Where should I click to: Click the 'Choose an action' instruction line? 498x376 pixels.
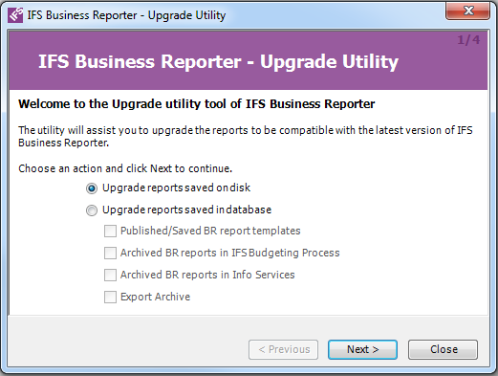coord(125,168)
